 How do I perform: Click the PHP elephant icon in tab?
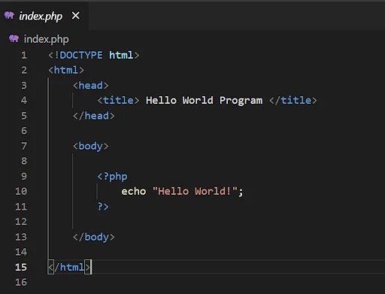pos(9,16)
